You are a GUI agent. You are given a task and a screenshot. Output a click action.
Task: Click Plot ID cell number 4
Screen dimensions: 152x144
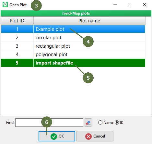coord(17,54)
